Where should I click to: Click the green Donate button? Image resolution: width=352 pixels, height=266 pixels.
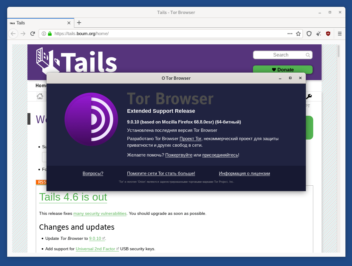(282, 70)
